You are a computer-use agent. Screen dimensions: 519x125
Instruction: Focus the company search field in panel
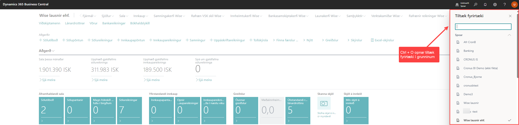tap(483, 27)
